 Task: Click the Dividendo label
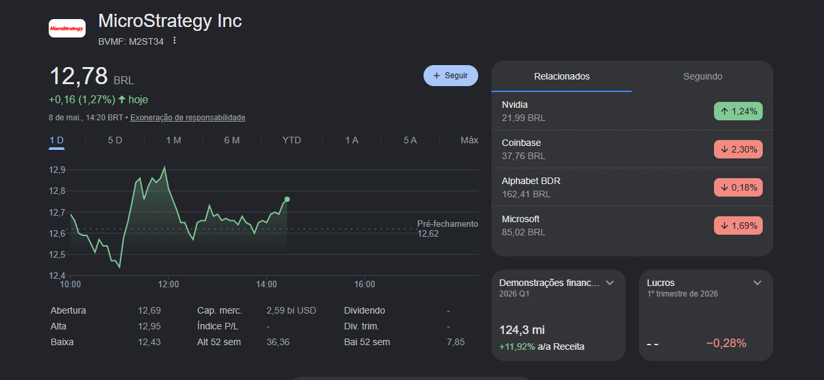[x=364, y=310]
